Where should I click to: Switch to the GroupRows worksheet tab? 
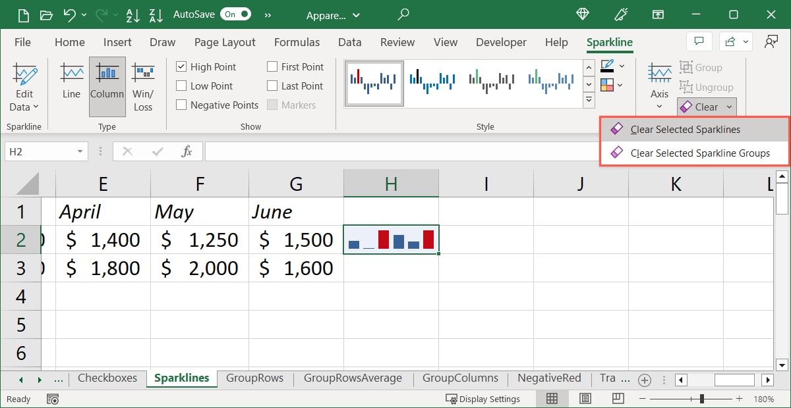click(256, 378)
